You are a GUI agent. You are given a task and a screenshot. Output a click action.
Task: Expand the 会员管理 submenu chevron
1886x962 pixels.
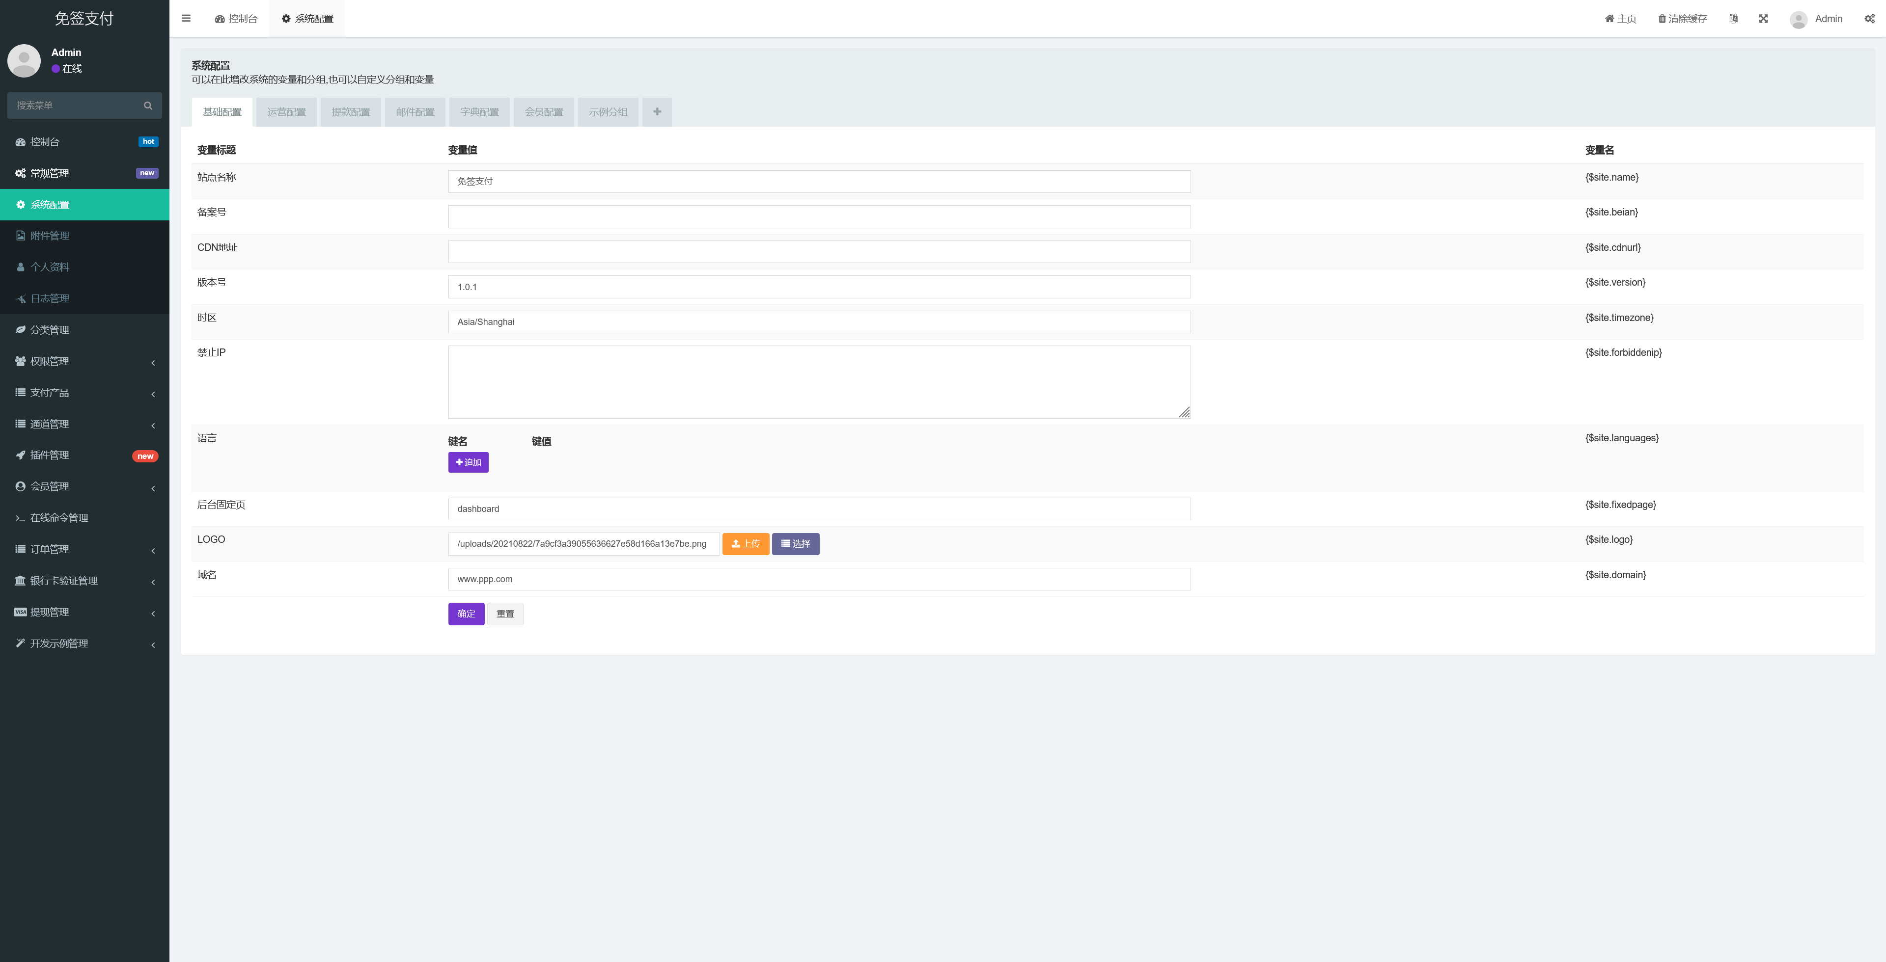click(153, 489)
